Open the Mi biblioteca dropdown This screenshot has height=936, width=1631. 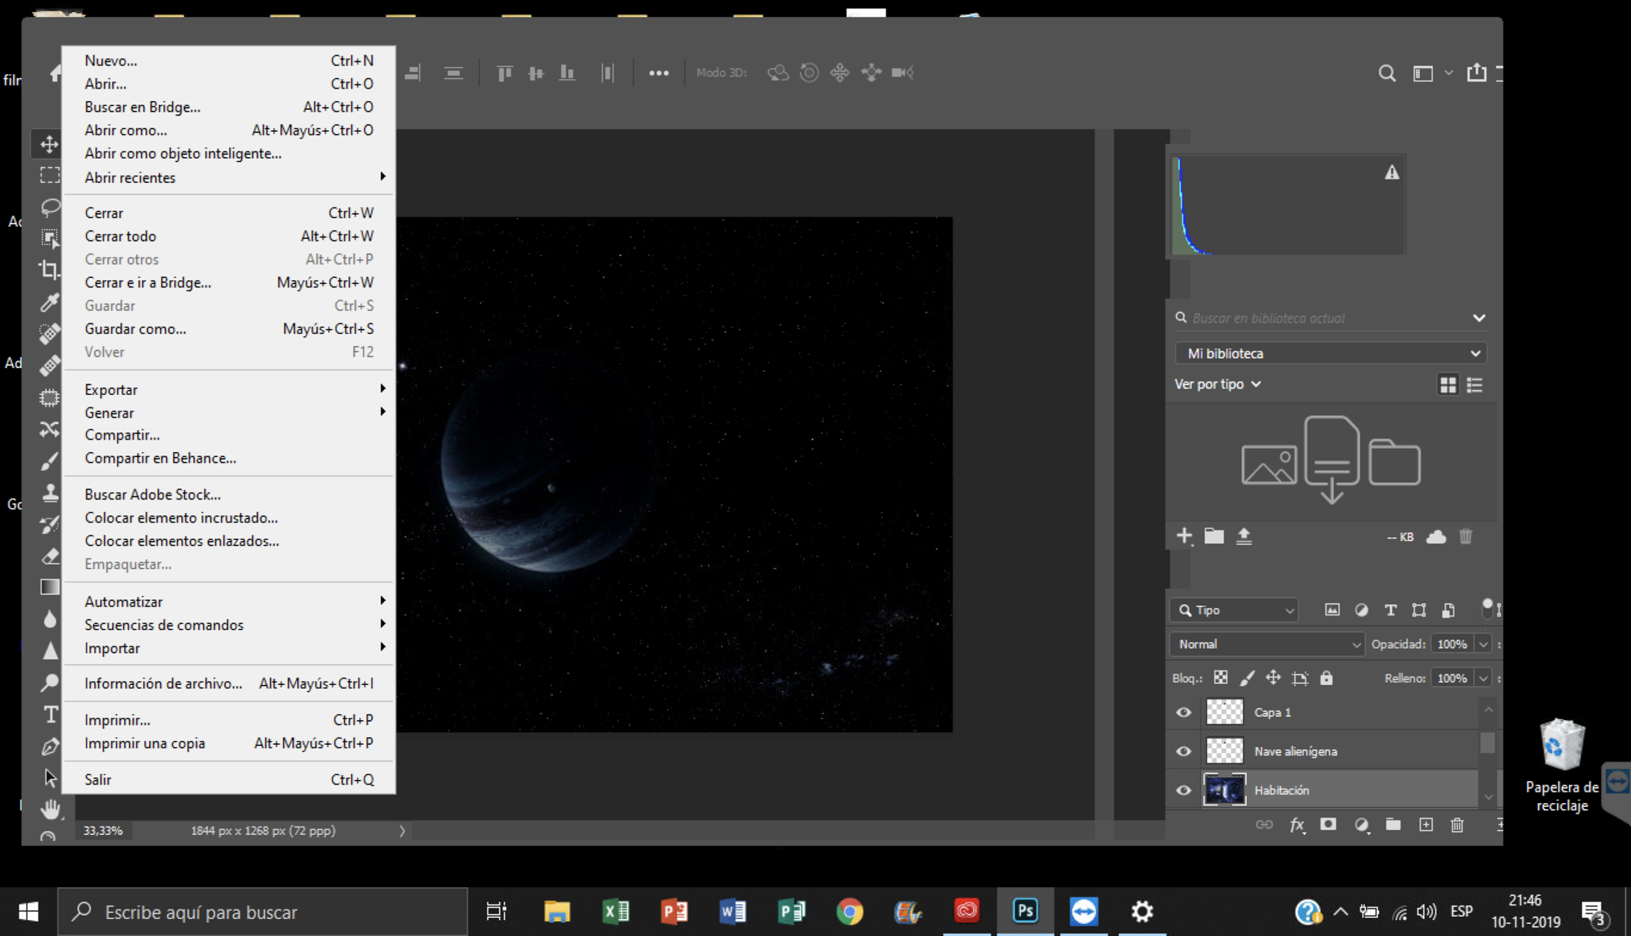[x=1330, y=352]
